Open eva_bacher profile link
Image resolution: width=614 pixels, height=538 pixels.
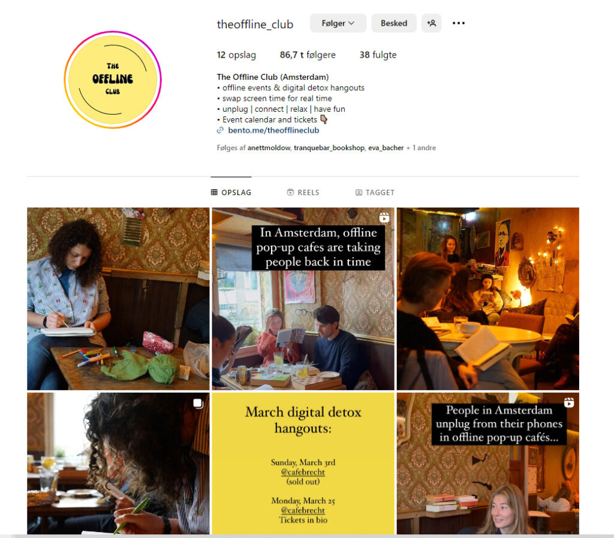pos(386,148)
